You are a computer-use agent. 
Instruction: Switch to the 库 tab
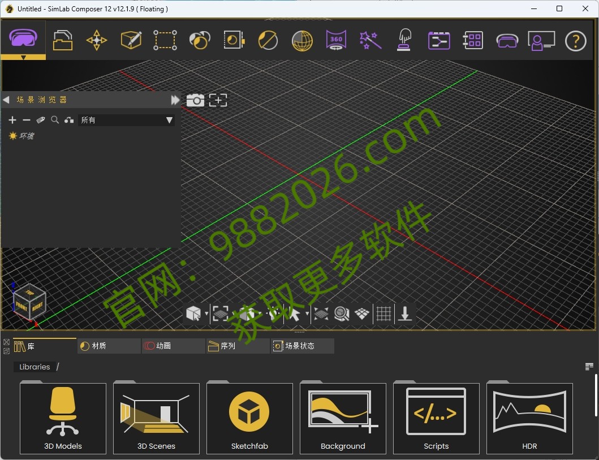[45, 346]
